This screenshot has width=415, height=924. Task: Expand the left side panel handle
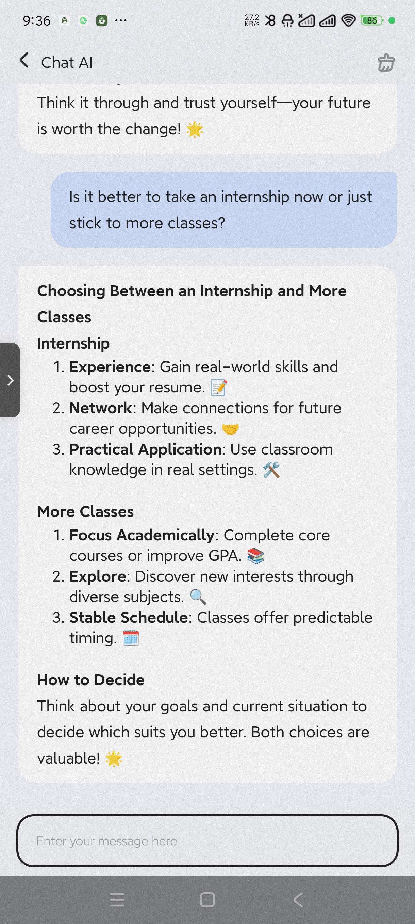tap(10, 380)
